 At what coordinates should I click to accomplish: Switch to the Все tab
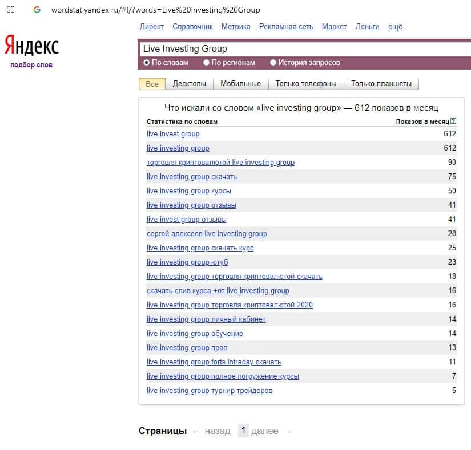coord(152,84)
